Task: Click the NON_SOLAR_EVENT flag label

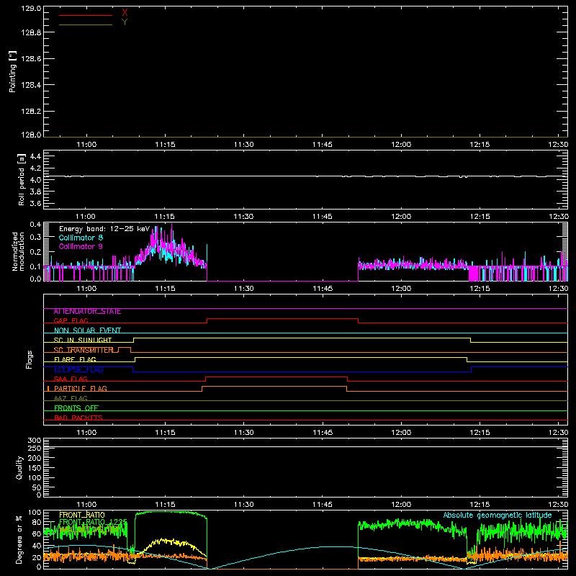Action: pyautogui.click(x=87, y=330)
